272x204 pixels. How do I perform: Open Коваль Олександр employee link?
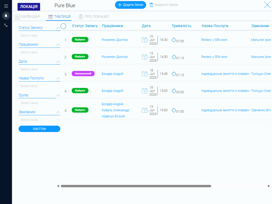tap(115, 110)
